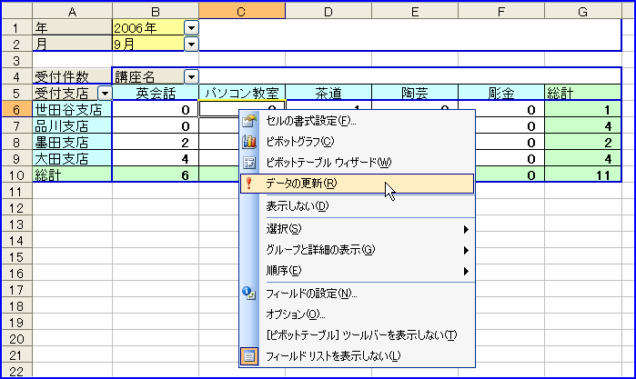The image size is (636, 379).
Task: Expand the 講座名 field dropdown
Action: [x=191, y=76]
